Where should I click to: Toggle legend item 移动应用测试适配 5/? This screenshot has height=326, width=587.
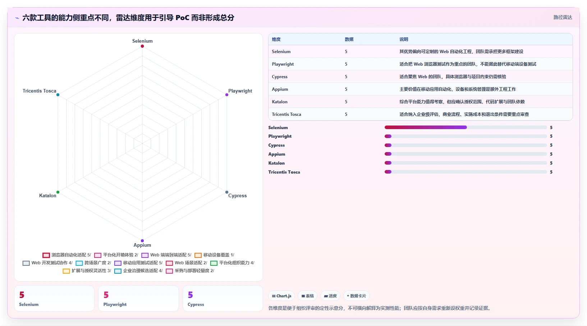(x=138, y=263)
